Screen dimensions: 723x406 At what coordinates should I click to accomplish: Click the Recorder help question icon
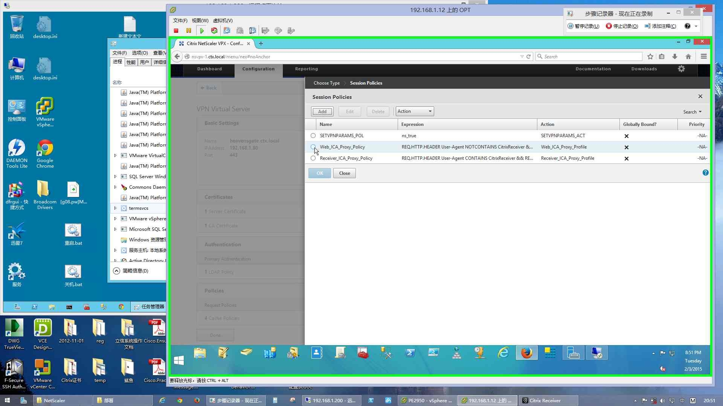coord(687,26)
